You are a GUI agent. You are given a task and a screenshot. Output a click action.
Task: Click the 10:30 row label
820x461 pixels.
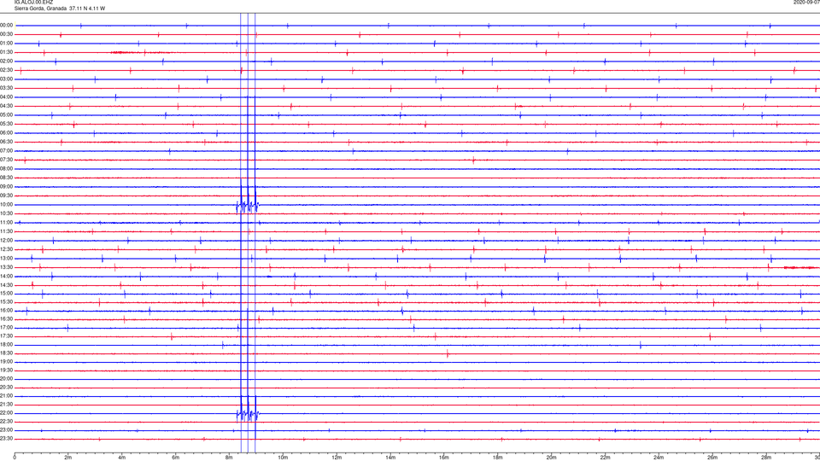(7, 213)
